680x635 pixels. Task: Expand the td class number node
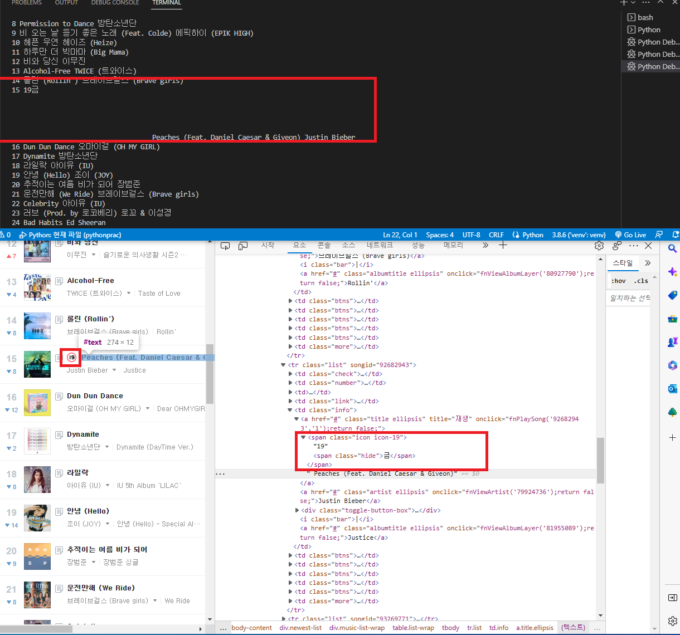pyautogui.click(x=290, y=383)
